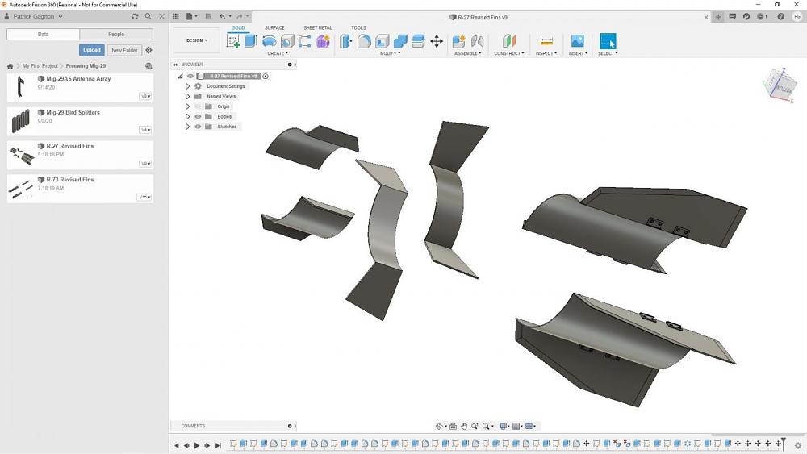Toggle Origin folder visibility eye
Image resolution: width=807 pixels, height=454 pixels.
[x=199, y=106]
